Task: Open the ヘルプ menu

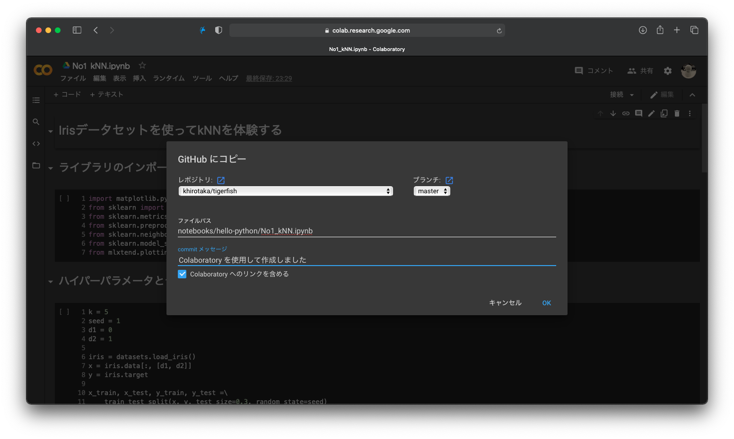Action: tap(228, 78)
